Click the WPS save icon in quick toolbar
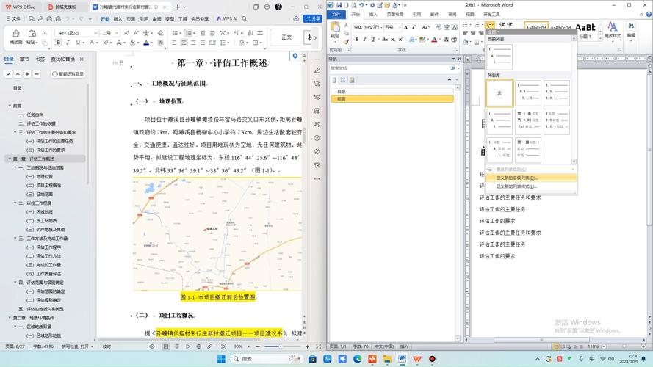This screenshot has width=653, height=367. [32, 19]
